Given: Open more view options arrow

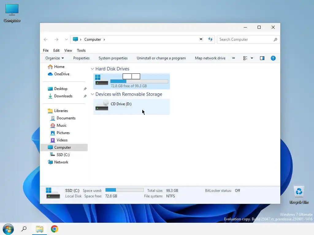Looking at the screenshot, I should (252, 58).
